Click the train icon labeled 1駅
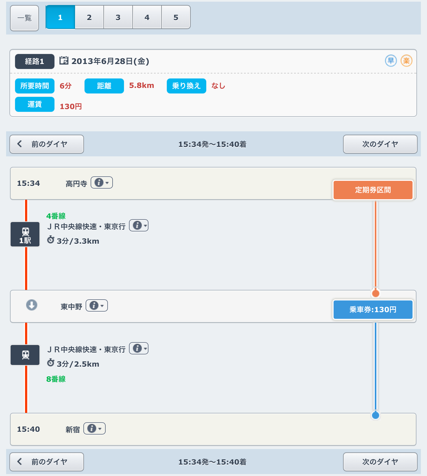 click(25, 234)
